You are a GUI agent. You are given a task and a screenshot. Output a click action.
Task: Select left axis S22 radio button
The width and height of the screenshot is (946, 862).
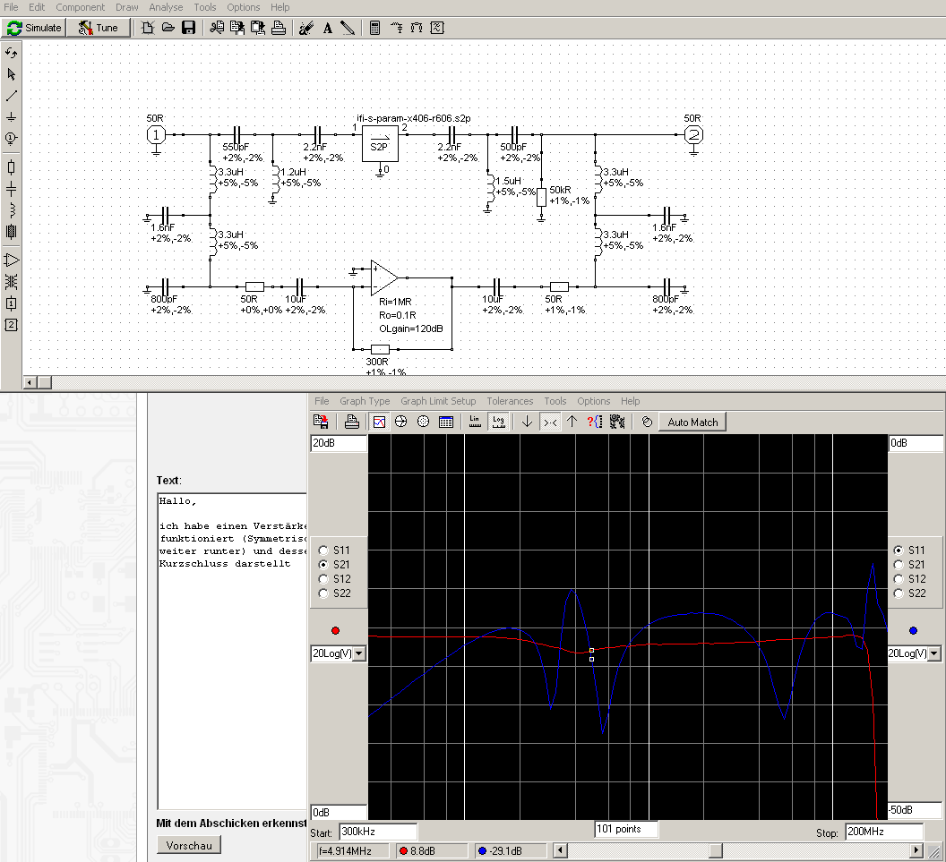(x=324, y=593)
